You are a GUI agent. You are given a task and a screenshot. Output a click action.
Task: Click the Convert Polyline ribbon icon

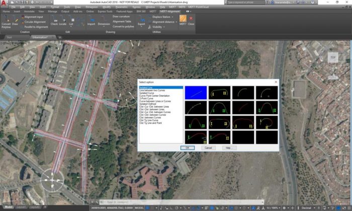(6, 21)
